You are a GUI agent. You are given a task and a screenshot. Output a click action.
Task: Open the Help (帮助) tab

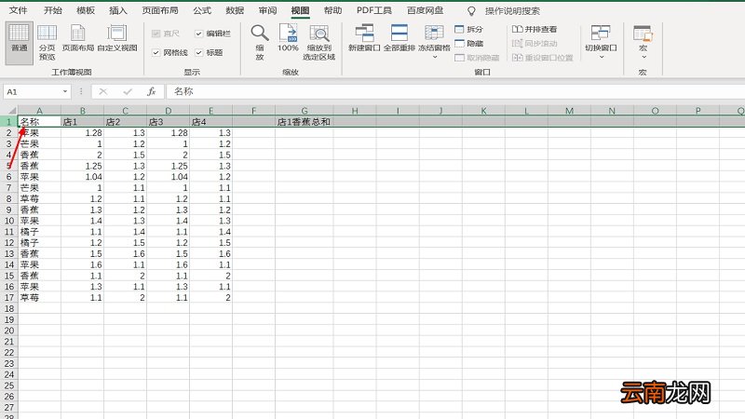[332, 10]
